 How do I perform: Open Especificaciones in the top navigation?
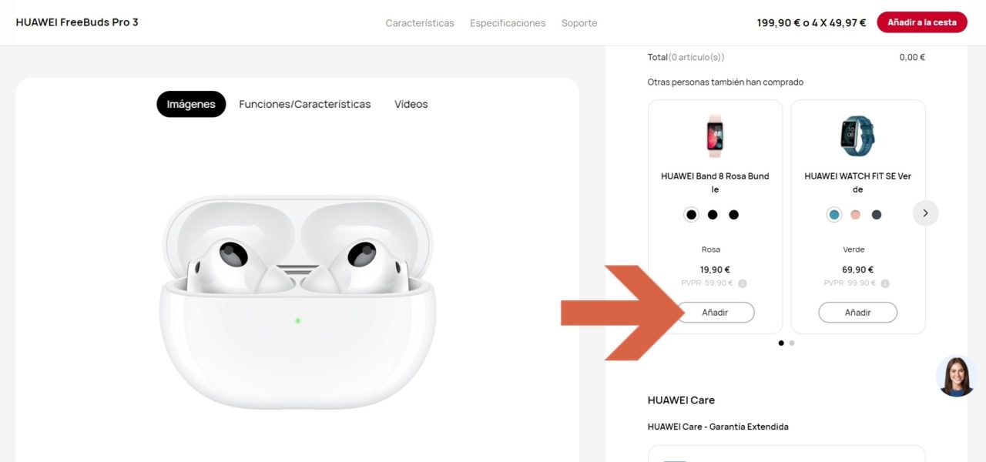pos(508,23)
